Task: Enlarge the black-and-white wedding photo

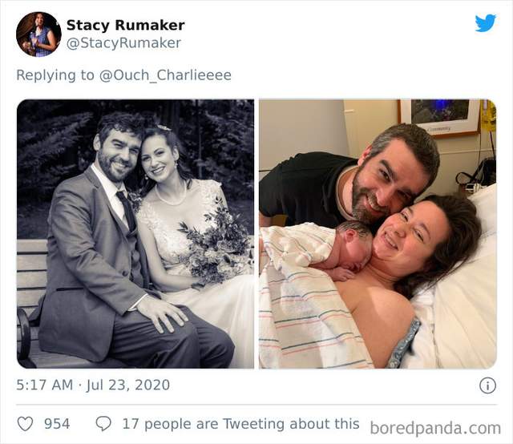Action: pos(135,233)
